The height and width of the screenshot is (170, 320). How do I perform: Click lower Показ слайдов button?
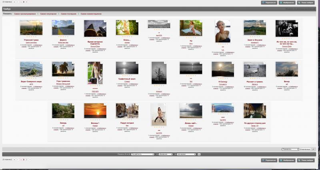tap(306, 160)
